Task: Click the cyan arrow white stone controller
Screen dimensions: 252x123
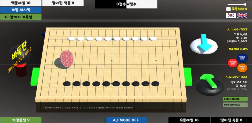Action: 204,45
